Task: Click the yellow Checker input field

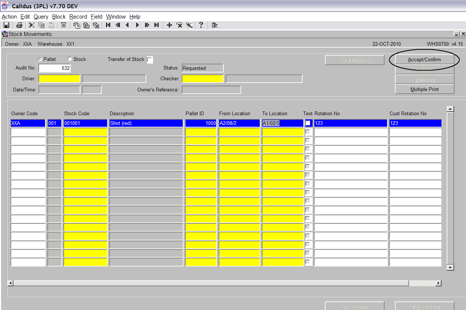Action: [x=202, y=78]
